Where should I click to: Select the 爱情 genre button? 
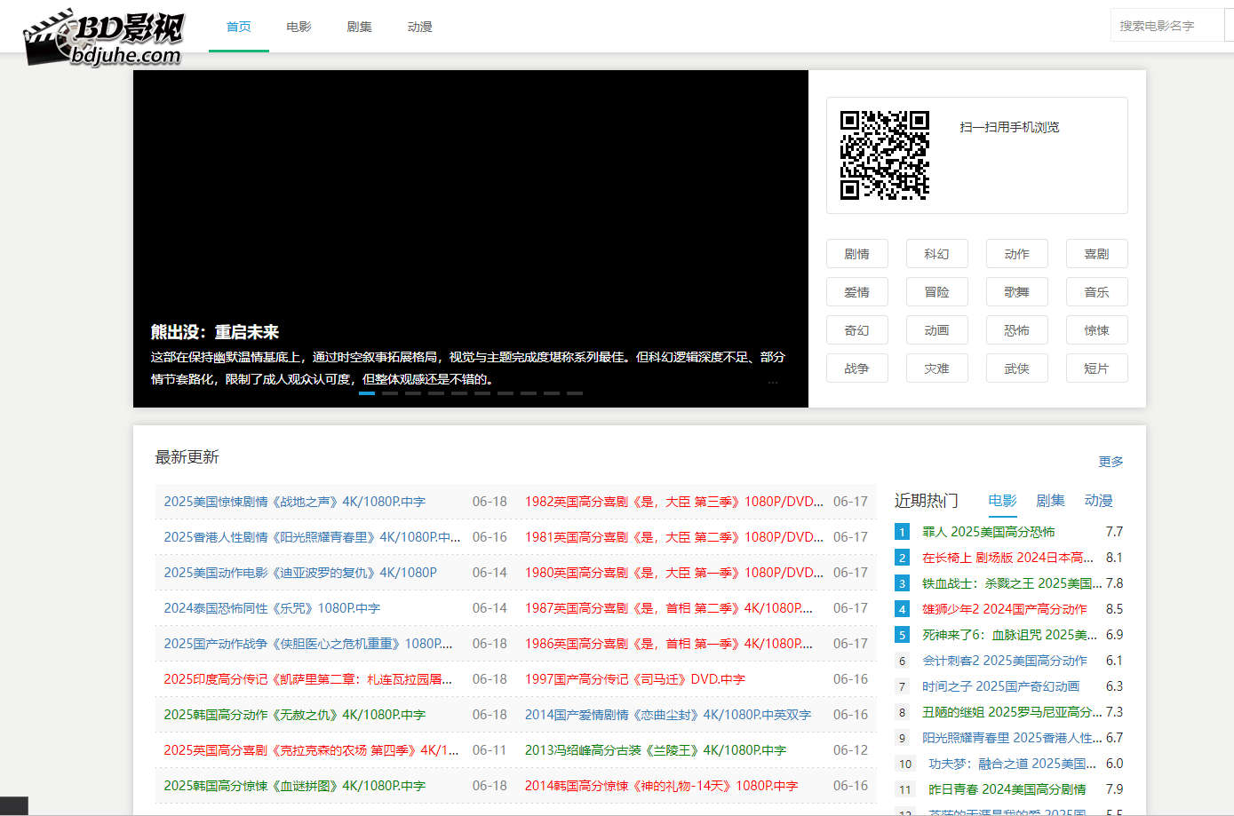[857, 292]
